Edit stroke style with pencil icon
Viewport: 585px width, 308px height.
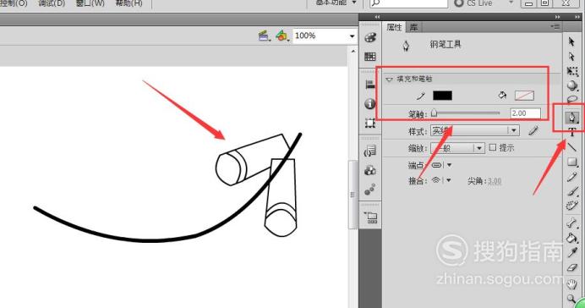pyautogui.click(x=533, y=130)
